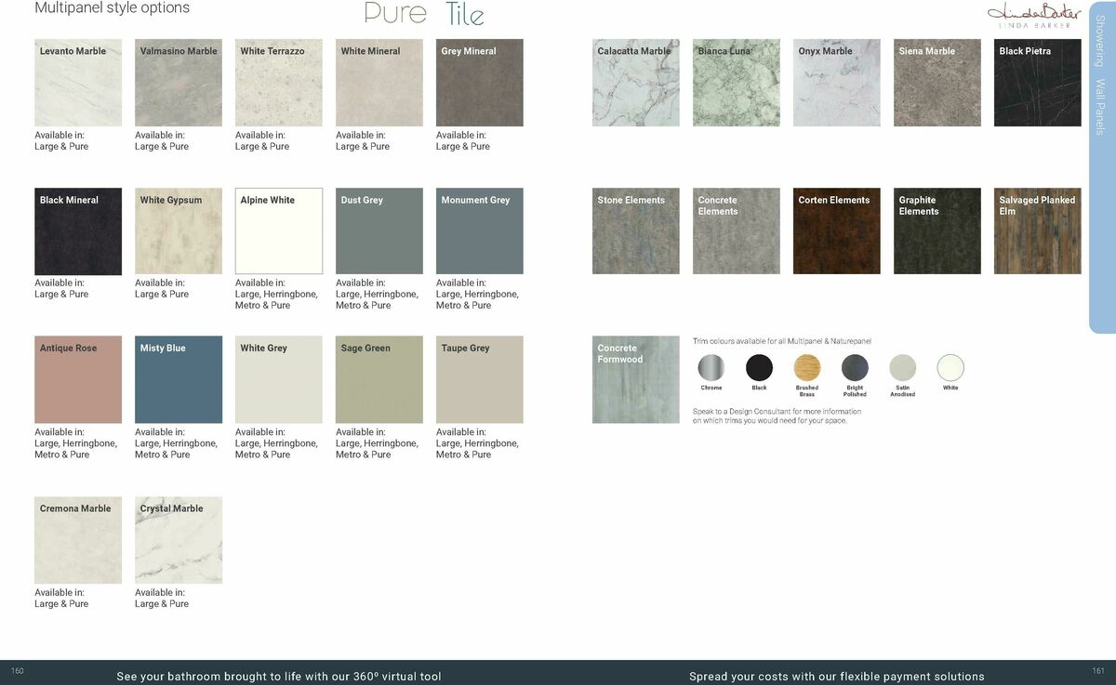Follow the flexible payment solutions link
1116x685 pixels.
837,676
